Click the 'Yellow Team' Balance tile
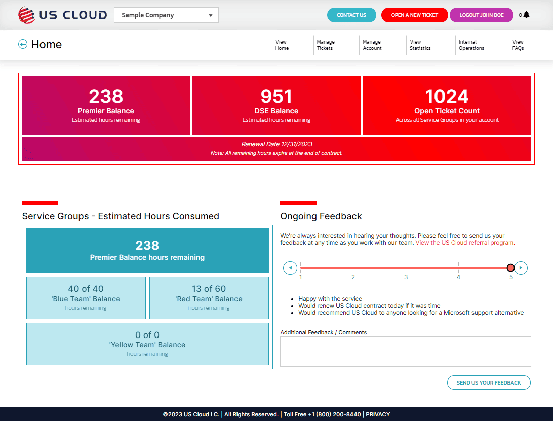 [147, 344]
